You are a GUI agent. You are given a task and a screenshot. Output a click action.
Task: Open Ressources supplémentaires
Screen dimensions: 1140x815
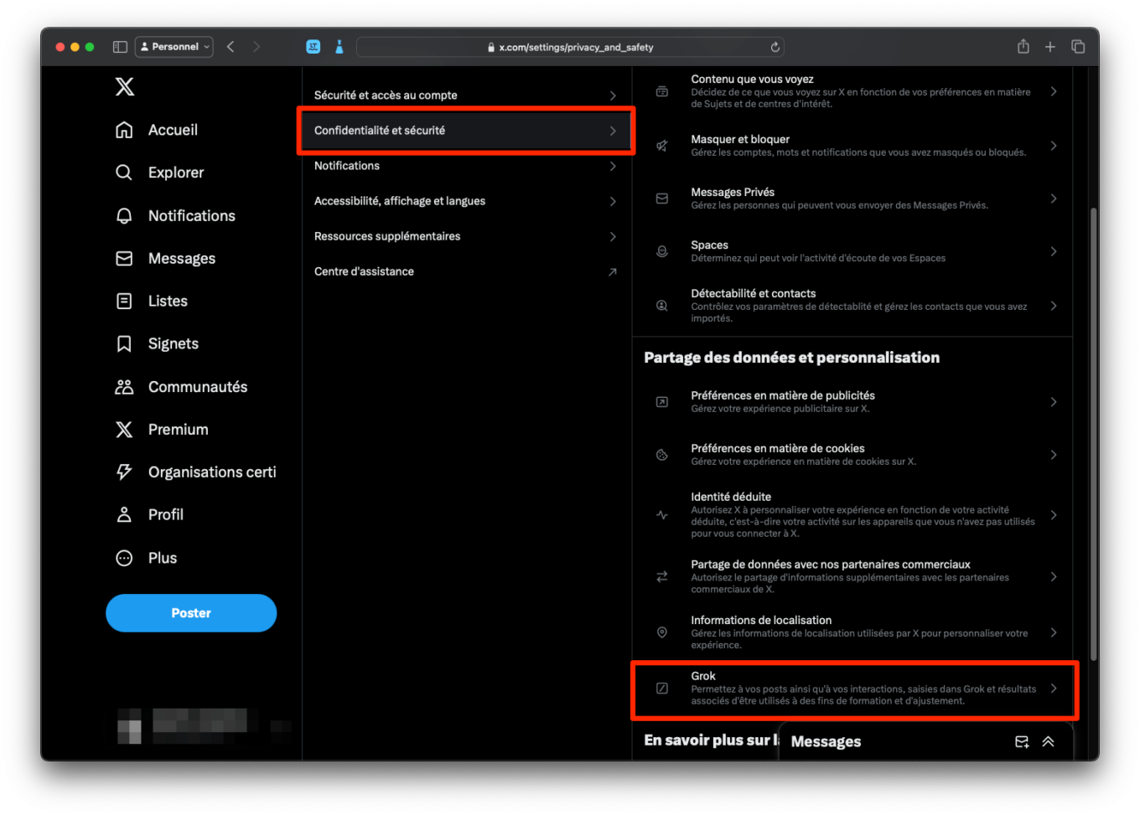[x=466, y=236]
